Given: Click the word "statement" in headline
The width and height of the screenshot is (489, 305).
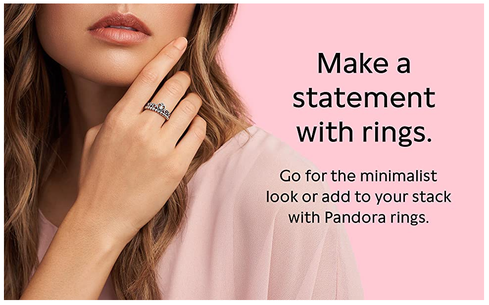Looking at the screenshot, I should tap(364, 97).
